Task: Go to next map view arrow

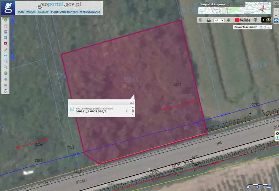Action: pos(6,85)
